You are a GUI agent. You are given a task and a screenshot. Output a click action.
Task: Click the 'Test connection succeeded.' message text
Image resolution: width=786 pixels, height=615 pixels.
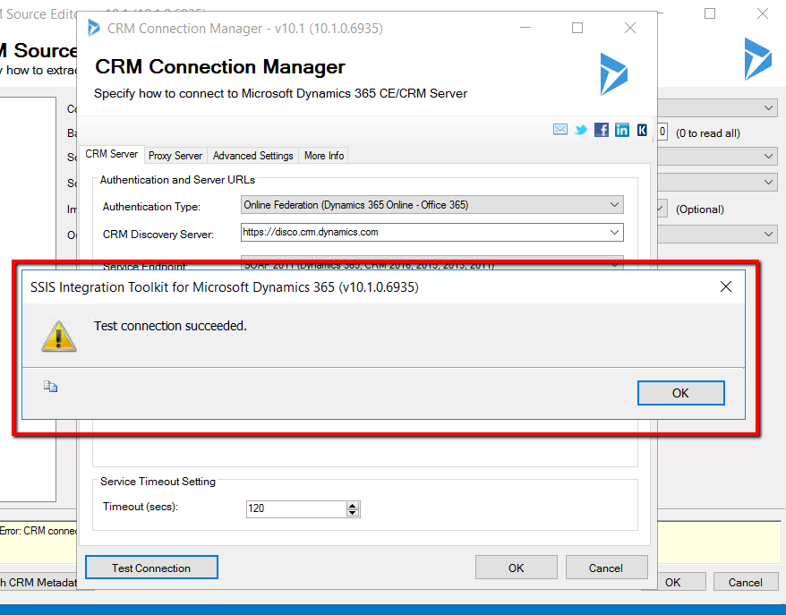[x=170, y=326]
